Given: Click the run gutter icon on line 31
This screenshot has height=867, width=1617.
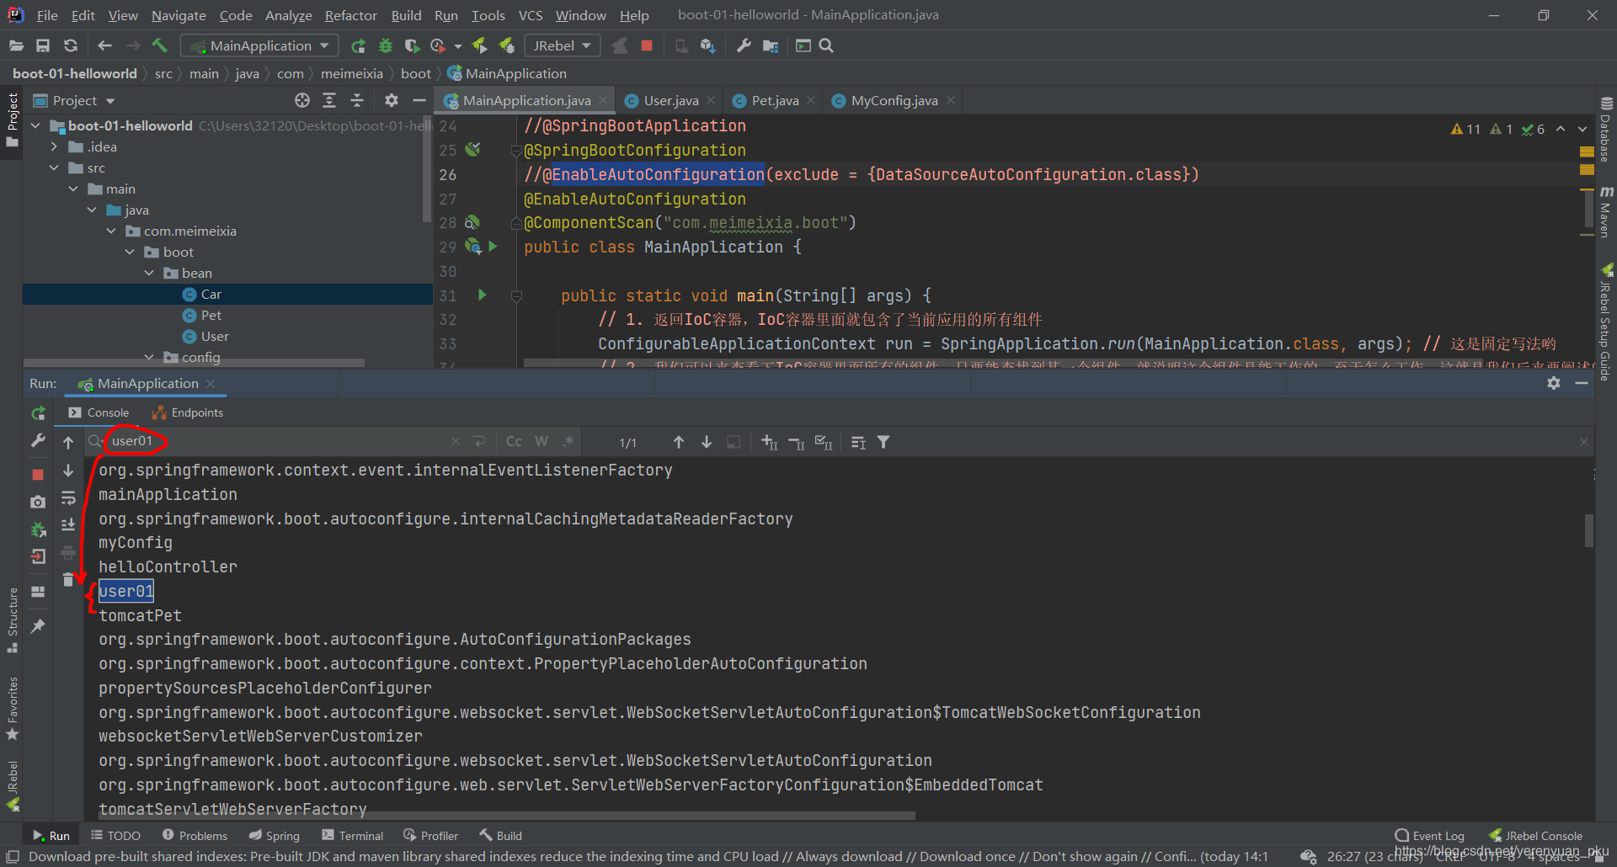Looking at the screenshot, I should pos(483,295).
